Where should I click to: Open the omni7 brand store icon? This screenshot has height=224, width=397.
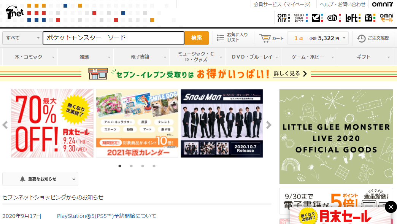point(284,18)
